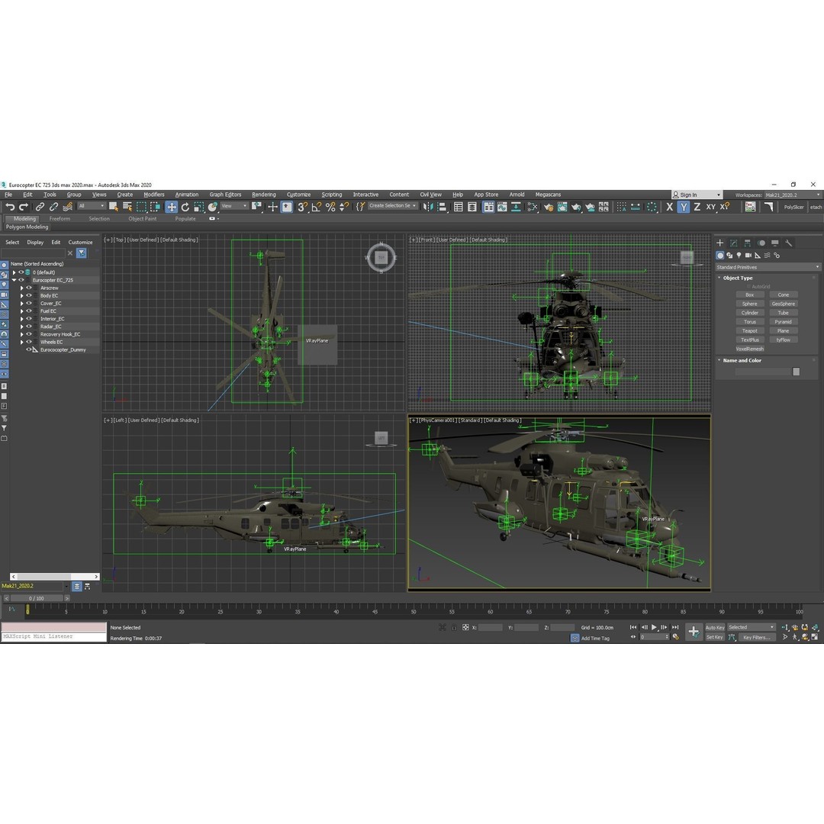Open the reference coordinate View dropdown
The image size is (824, 824).
point(234,207)
